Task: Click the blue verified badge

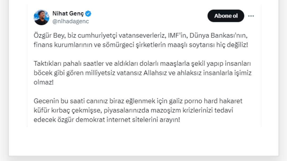Action: (x=88, y=14)
